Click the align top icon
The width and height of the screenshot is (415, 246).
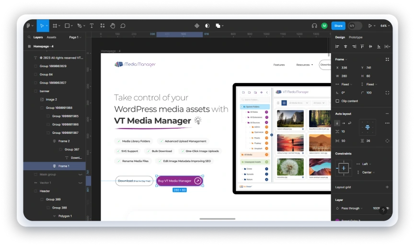(362, 47)
